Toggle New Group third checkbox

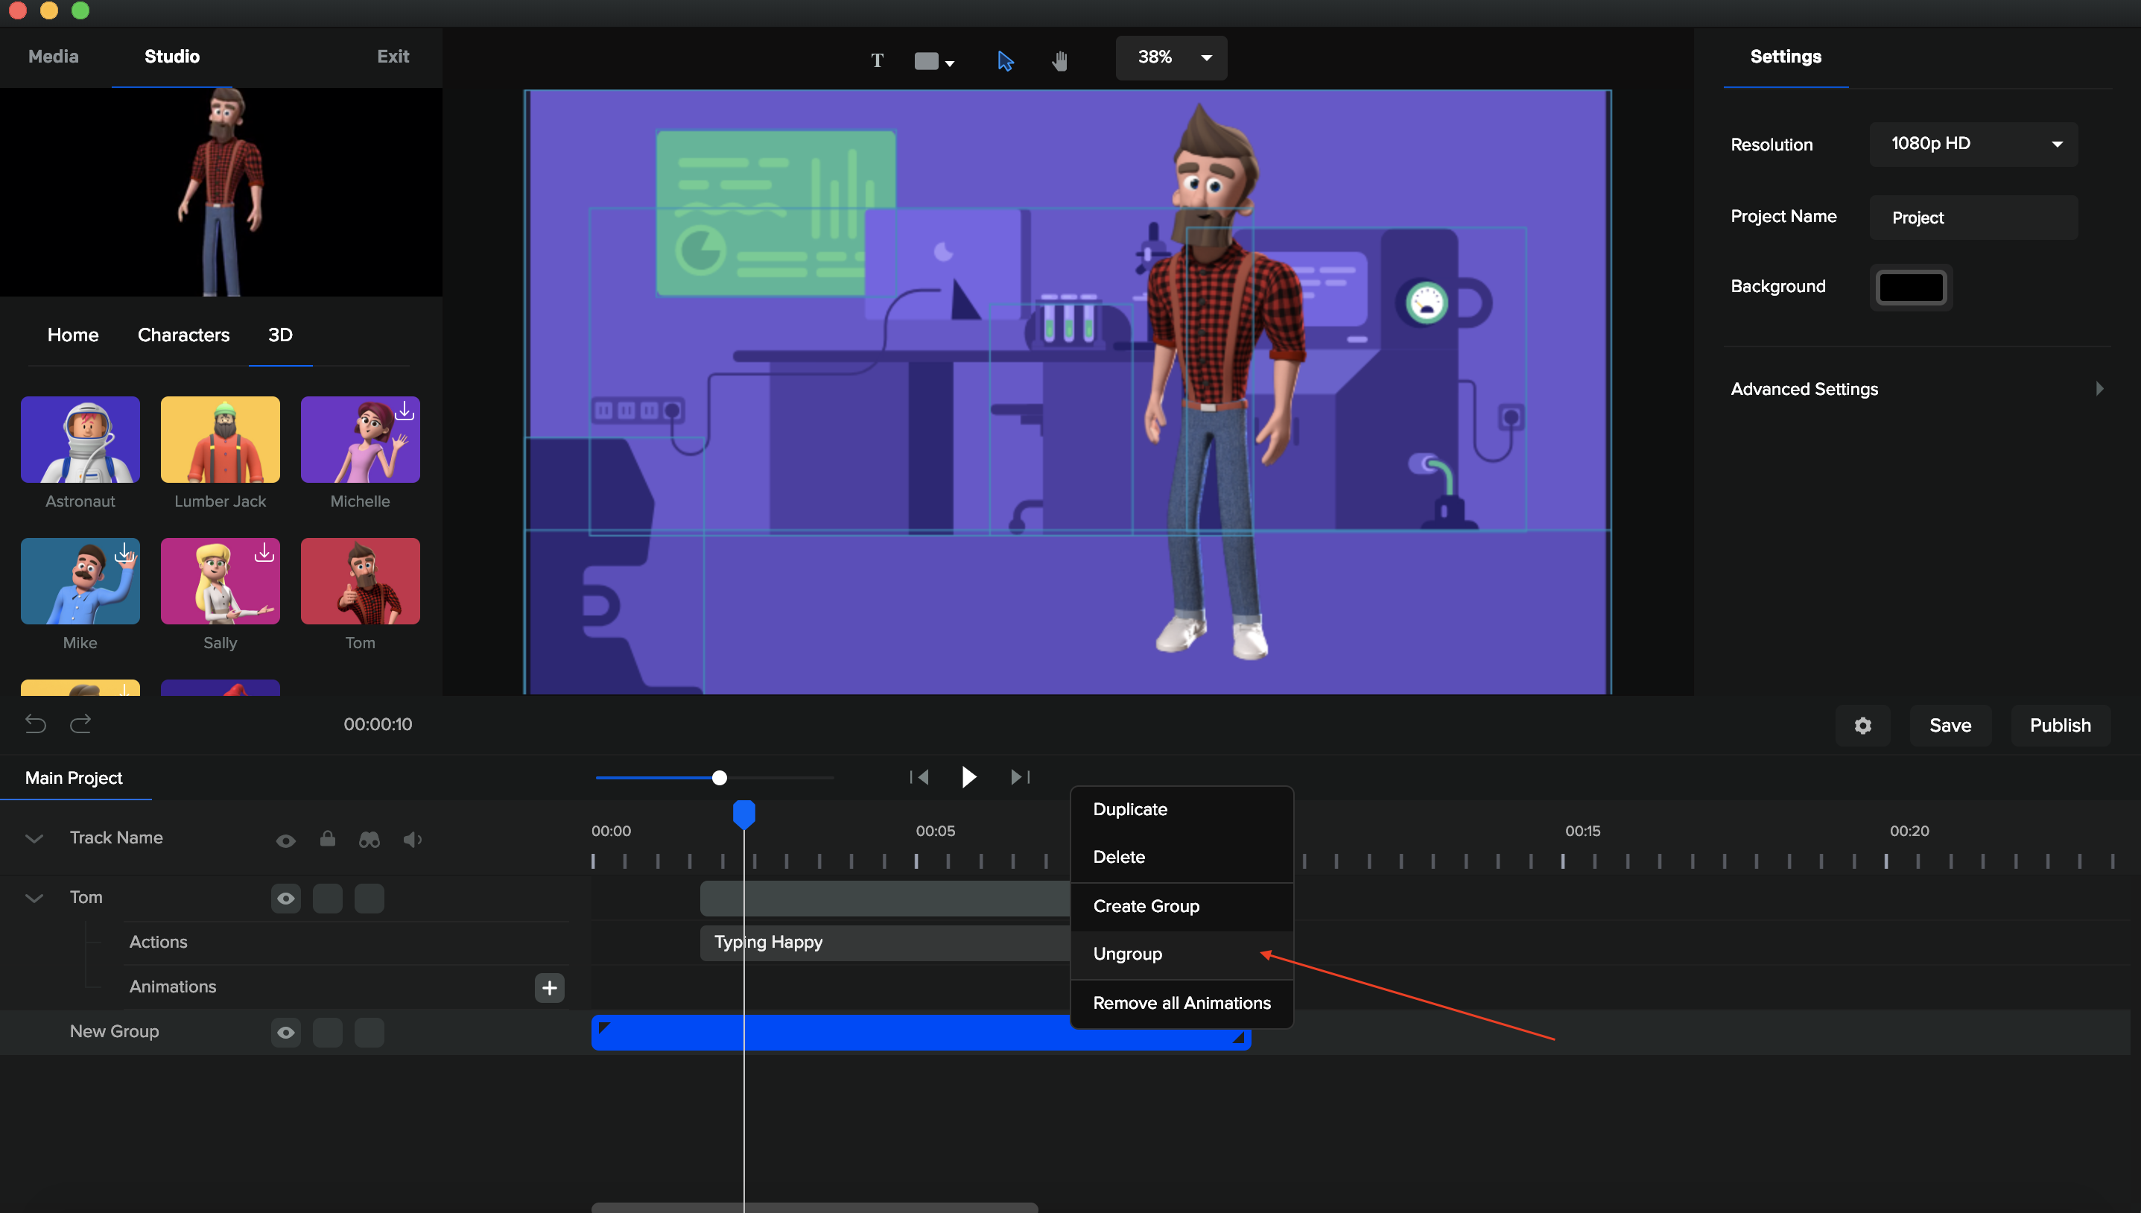point(369,1032)
